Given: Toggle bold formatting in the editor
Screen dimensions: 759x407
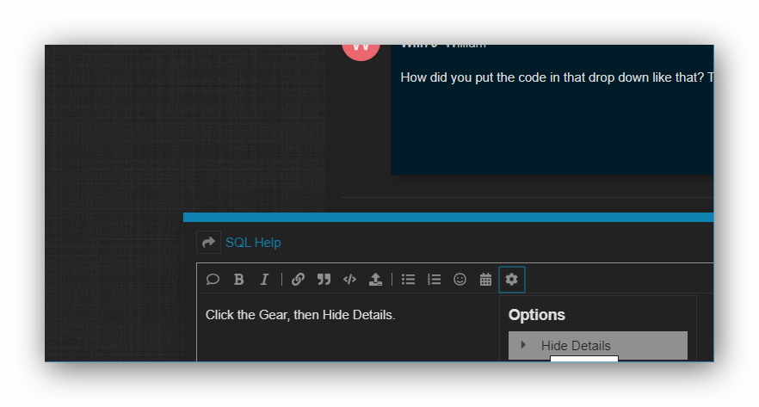Looking at the screenshot, I should 238,280.
